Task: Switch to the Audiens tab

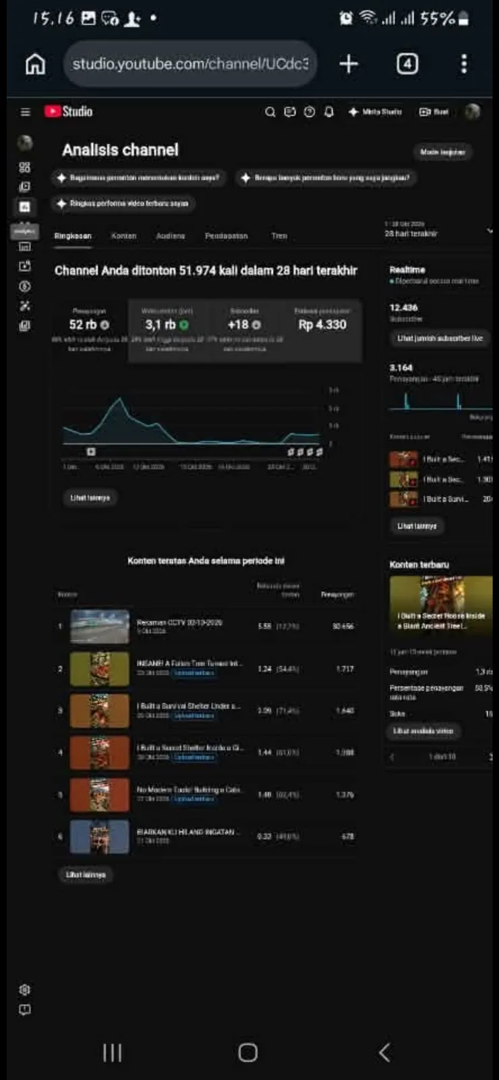Action: 170,236
